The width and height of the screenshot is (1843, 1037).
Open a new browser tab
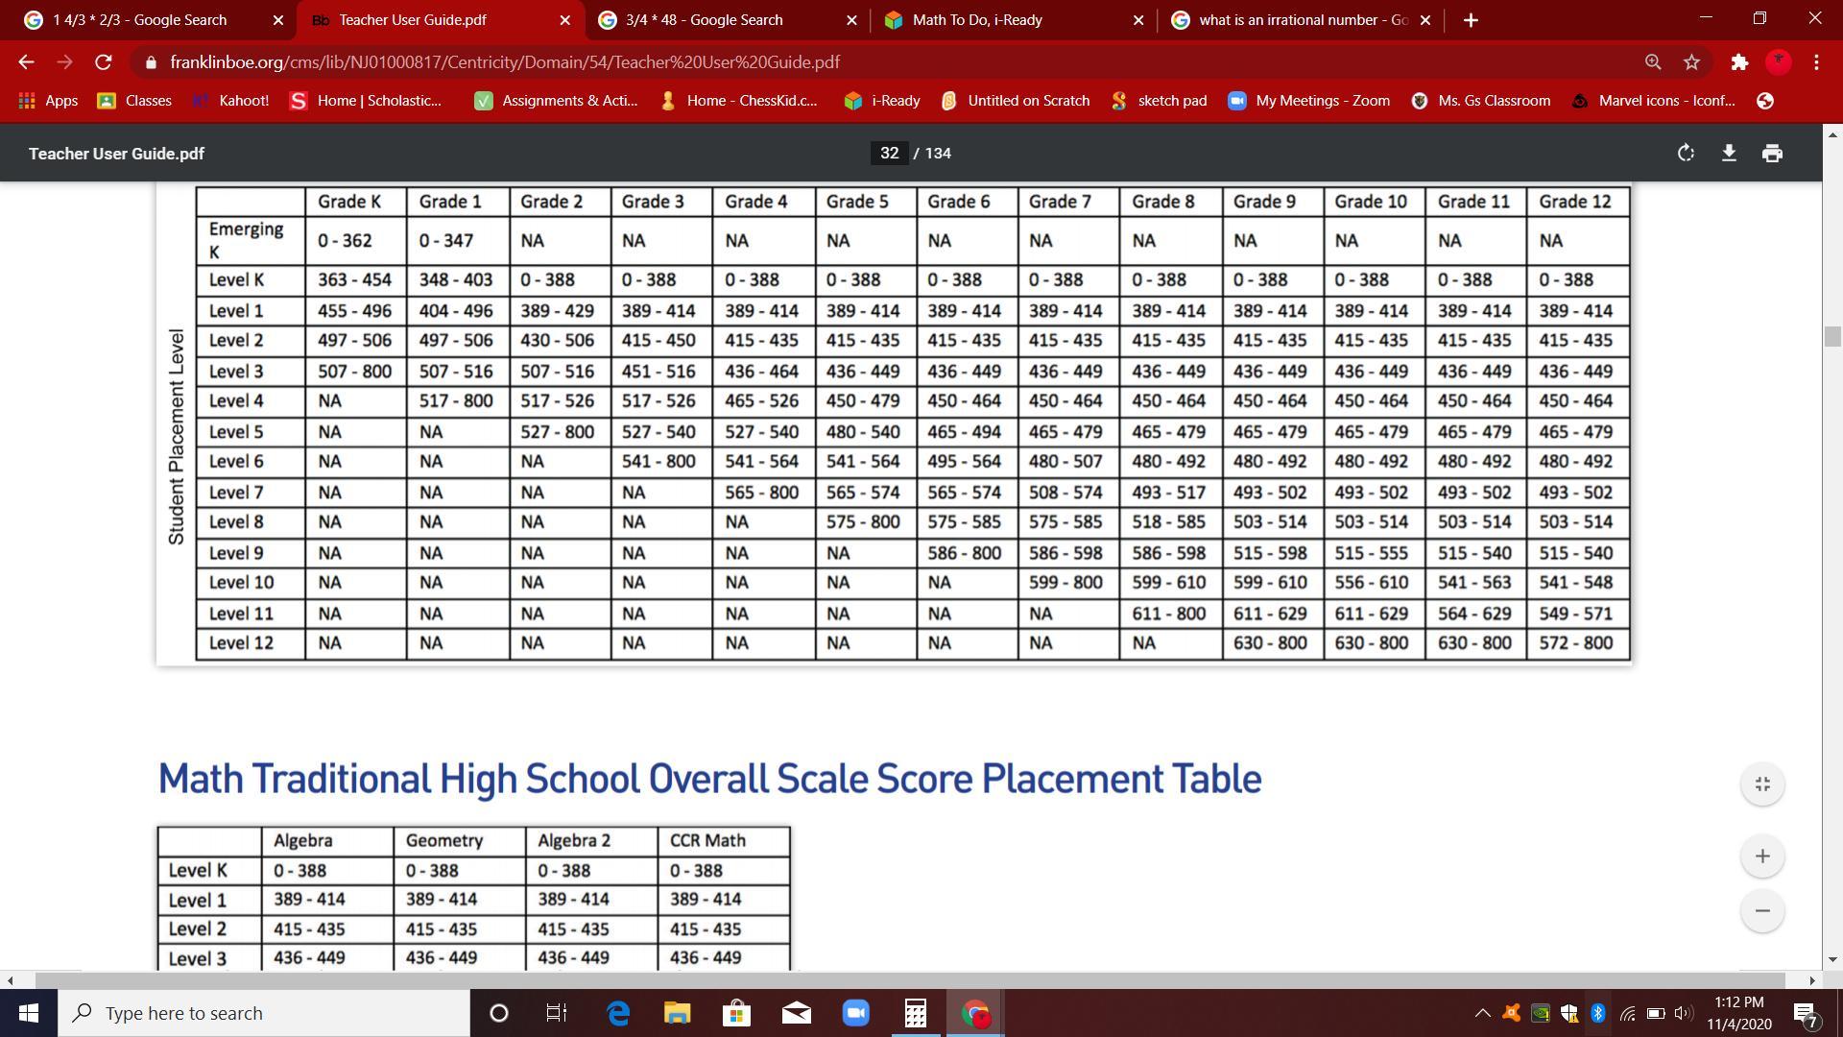click(1471, 20)
